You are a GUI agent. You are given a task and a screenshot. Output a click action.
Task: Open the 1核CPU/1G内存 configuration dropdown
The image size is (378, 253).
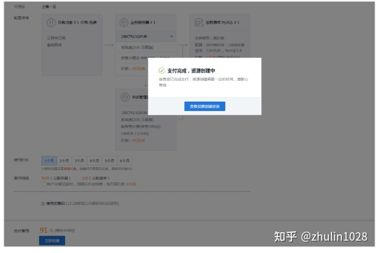tap(146, 37)
